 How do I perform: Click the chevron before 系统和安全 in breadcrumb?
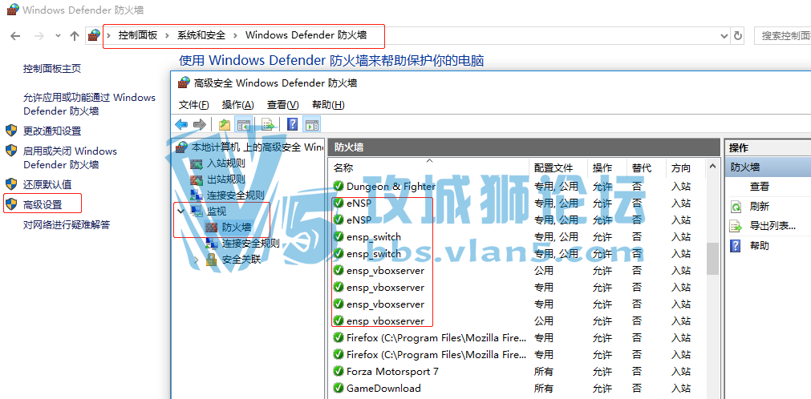(x=168, y=35)
